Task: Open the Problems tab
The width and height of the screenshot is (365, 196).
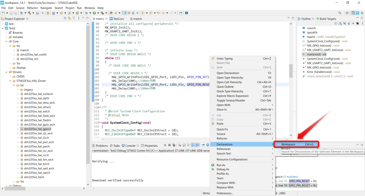Action: (x=100, y=145)
